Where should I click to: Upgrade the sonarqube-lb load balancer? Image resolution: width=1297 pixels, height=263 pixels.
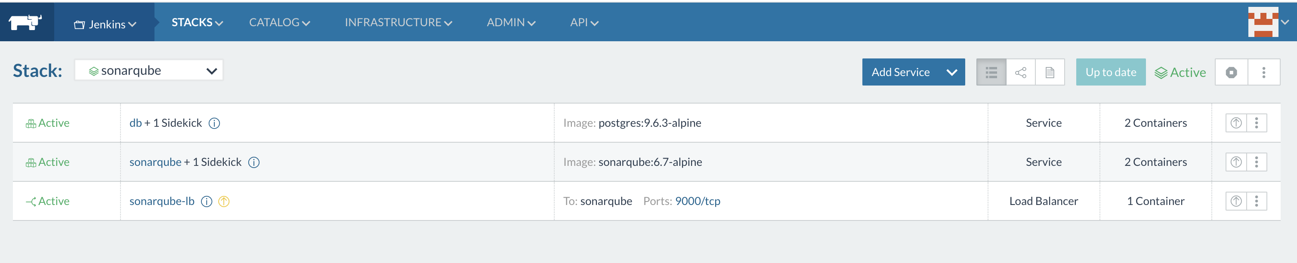1235,201
